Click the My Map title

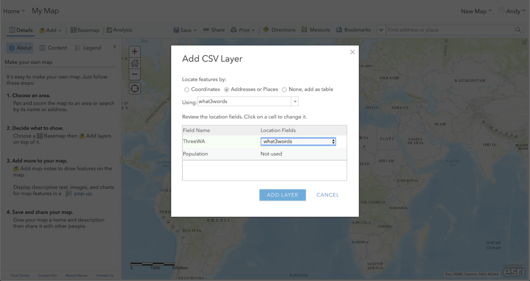[45, 11]
